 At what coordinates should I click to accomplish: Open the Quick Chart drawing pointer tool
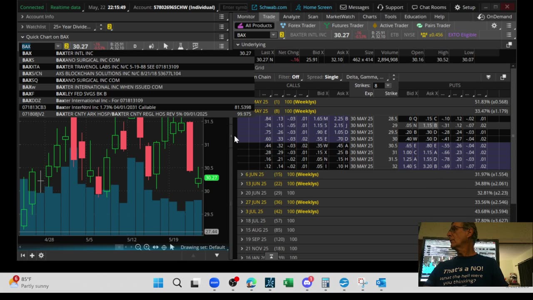point(166,46)
